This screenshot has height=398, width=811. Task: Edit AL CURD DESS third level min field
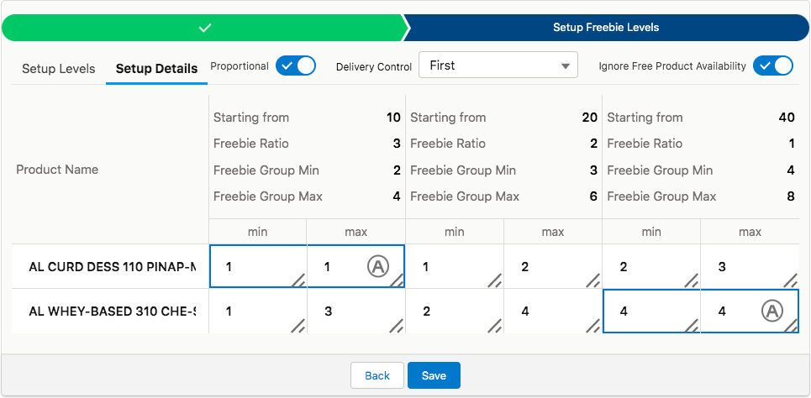click(645, 267)
